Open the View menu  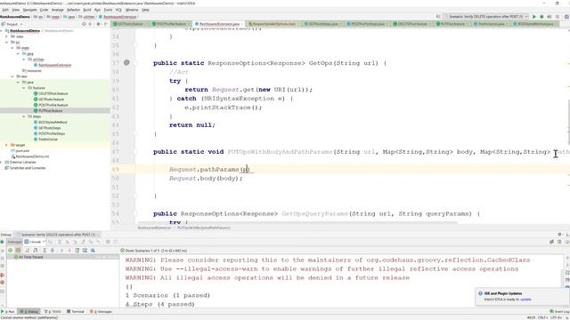(16, 10)
